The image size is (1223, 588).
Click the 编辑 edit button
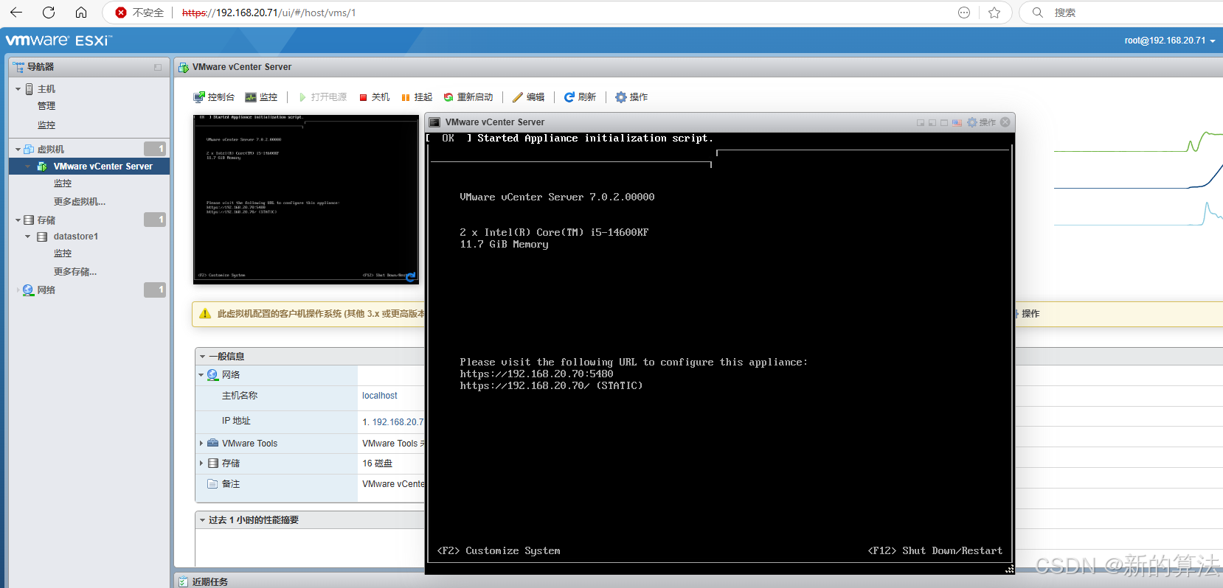(528, 97)
